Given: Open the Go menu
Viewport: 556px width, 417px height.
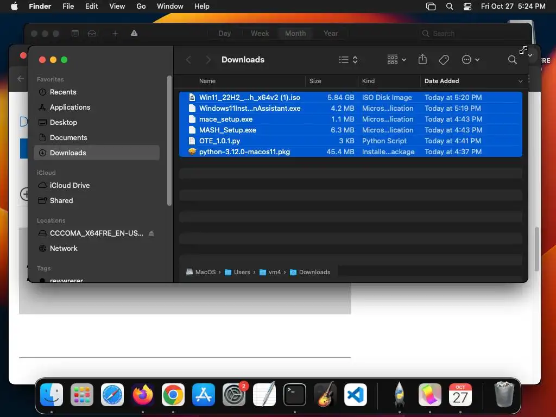Looking at the screenshot, I should pyautogui.click(x=141, y=7).
